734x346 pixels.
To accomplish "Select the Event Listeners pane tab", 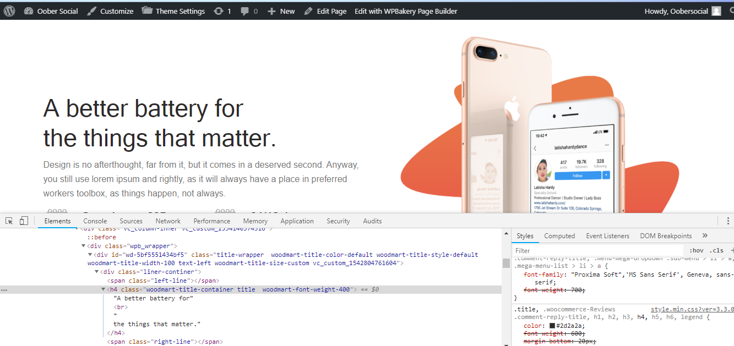I will [607, 236].
